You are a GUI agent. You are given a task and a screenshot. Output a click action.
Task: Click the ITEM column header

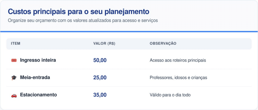point(16,44)
